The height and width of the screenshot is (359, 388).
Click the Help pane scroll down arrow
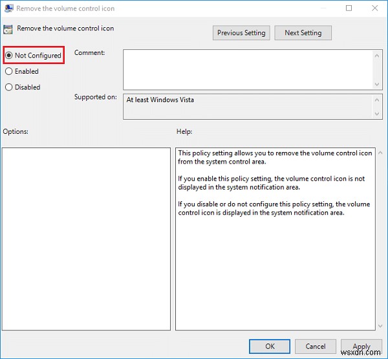380,326
